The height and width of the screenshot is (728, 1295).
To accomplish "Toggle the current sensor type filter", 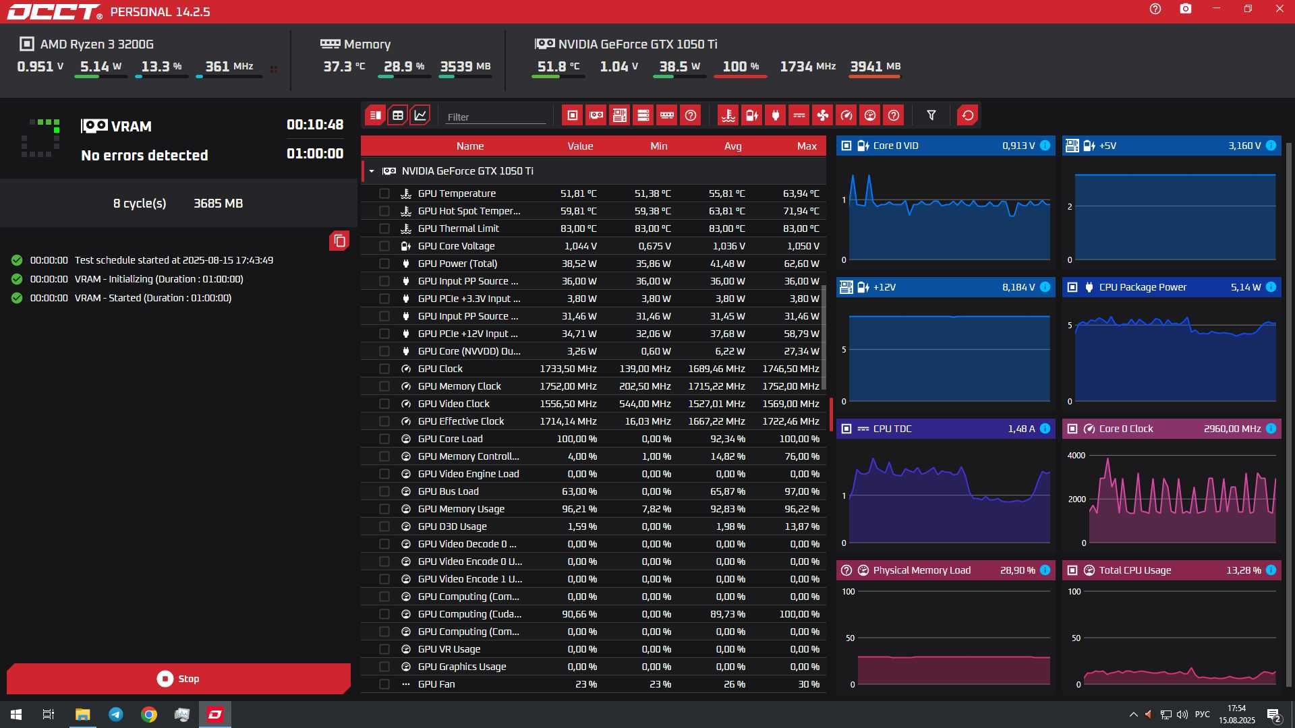I will (x=799, y=115).
